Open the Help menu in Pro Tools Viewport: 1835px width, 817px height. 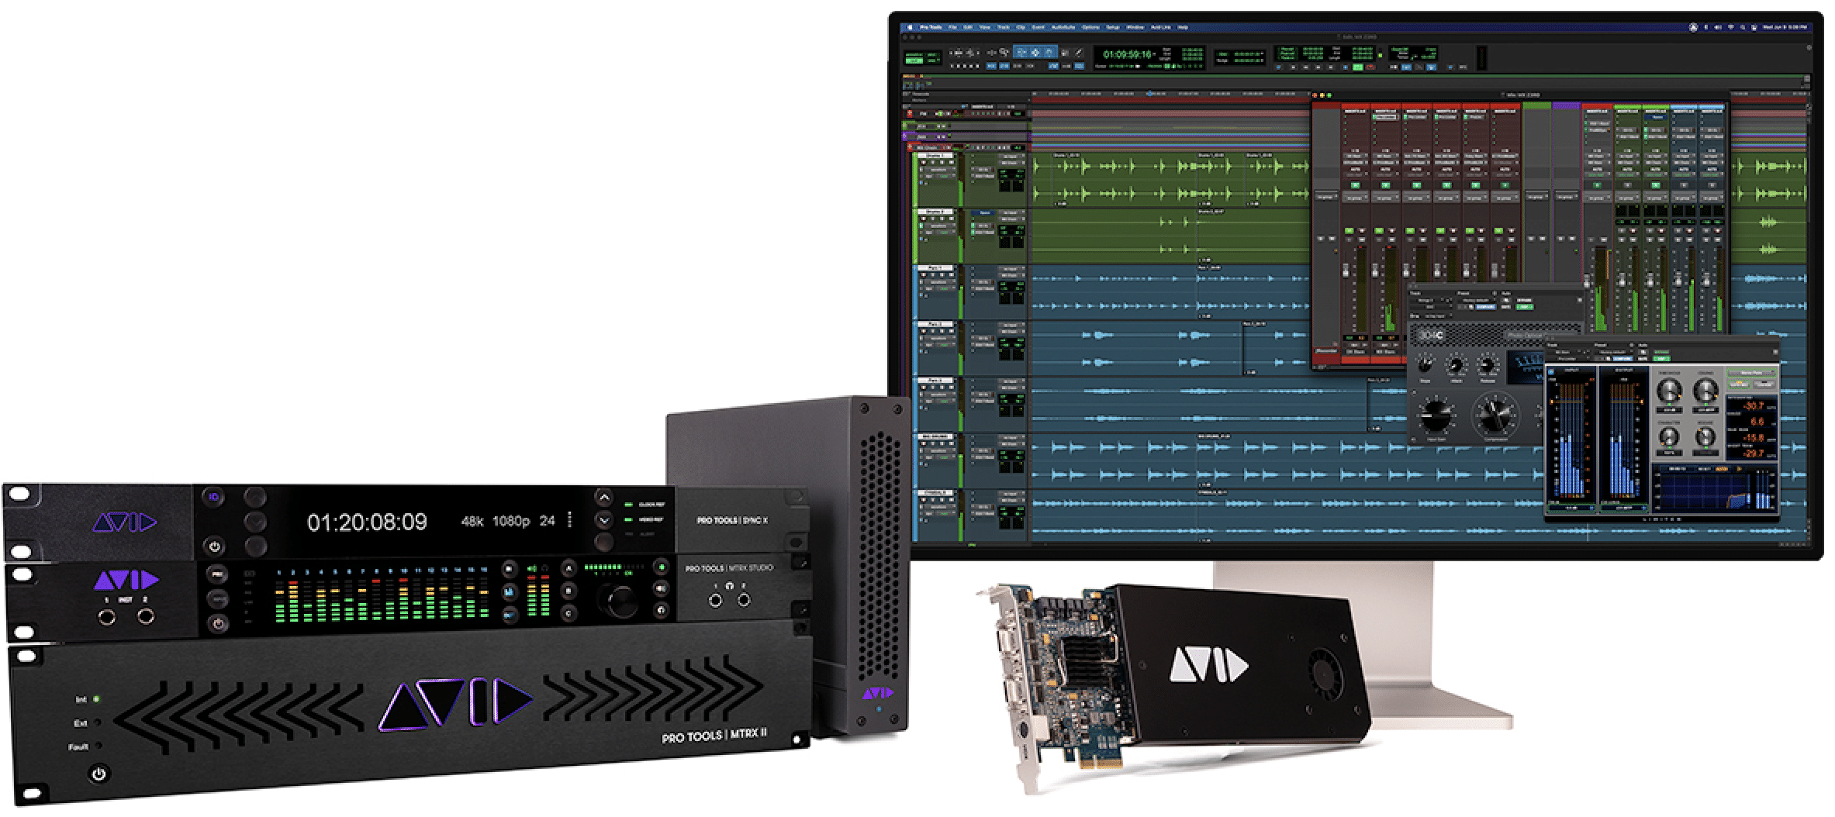click(x=1183, y=27)
